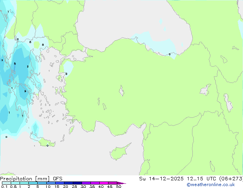Pick the 1–2 mm legend color box
Image resolution: width=243 pixels, height=188 pixels.
pos(24,183)
